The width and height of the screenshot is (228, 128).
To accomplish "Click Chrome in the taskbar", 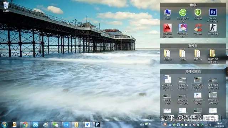I will click(x=25, y=125).
